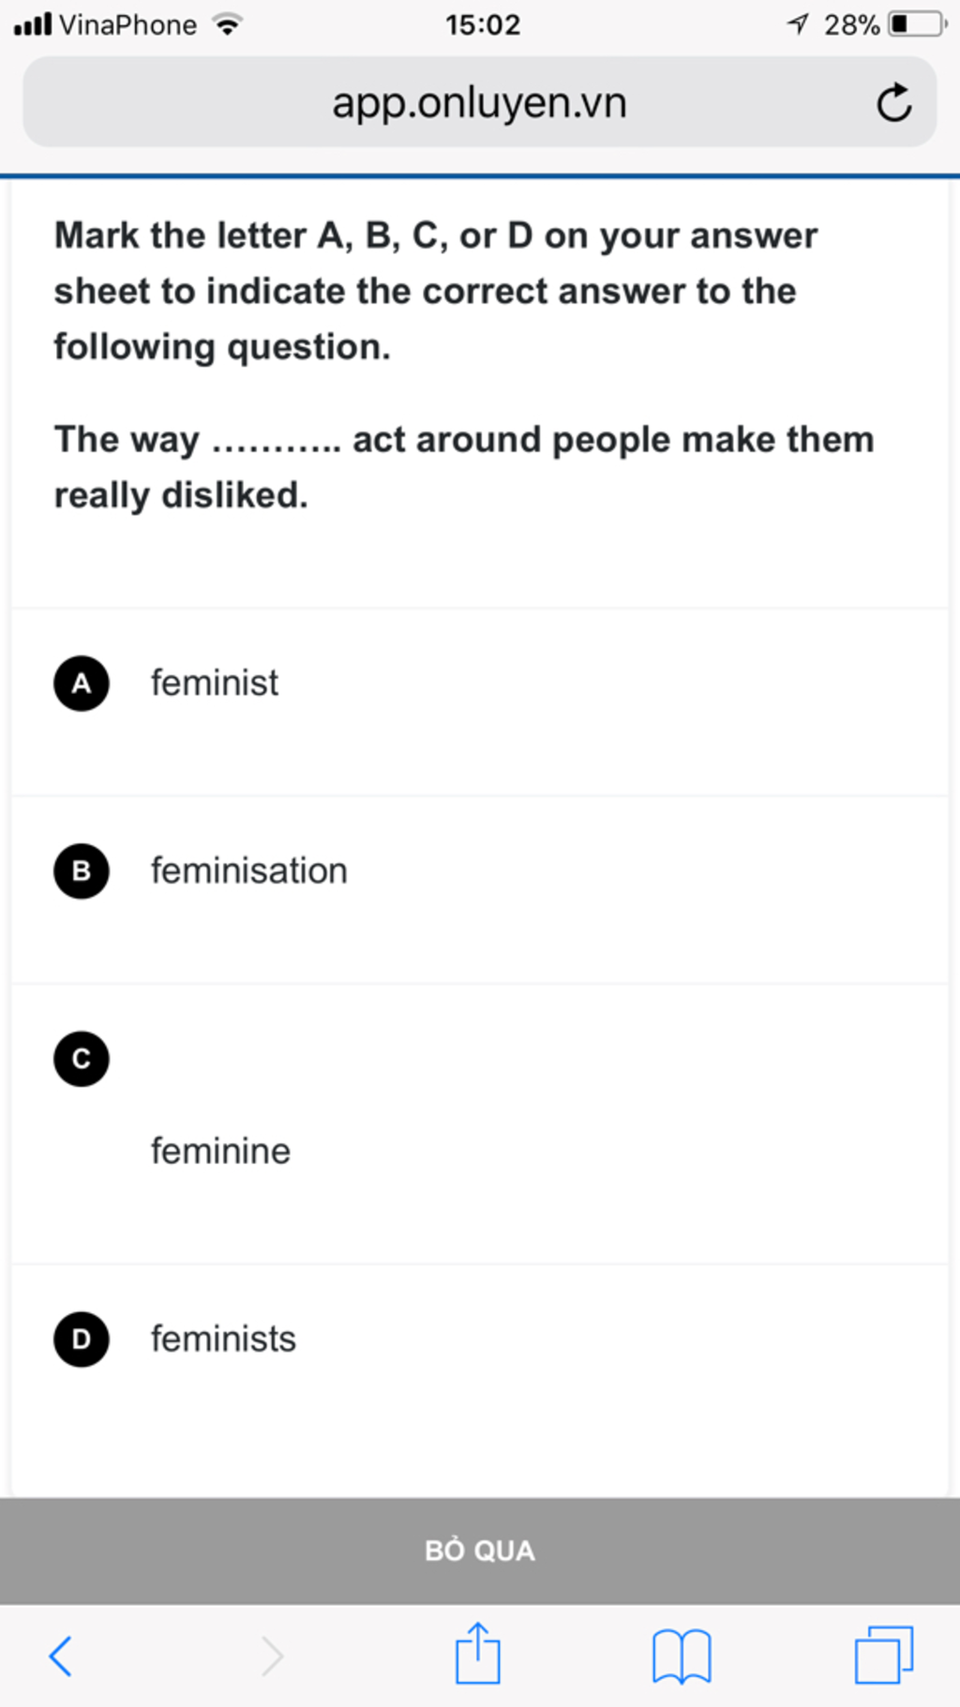Select answer B circle
The image size is (960, 1707).
pyautogui.click(x=82, y=871)
